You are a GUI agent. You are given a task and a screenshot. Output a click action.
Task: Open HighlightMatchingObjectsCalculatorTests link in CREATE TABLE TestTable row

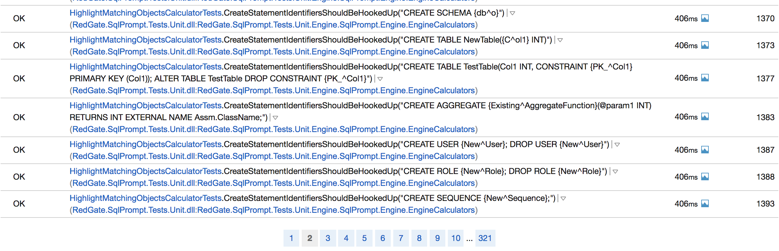tap(146, 67)
